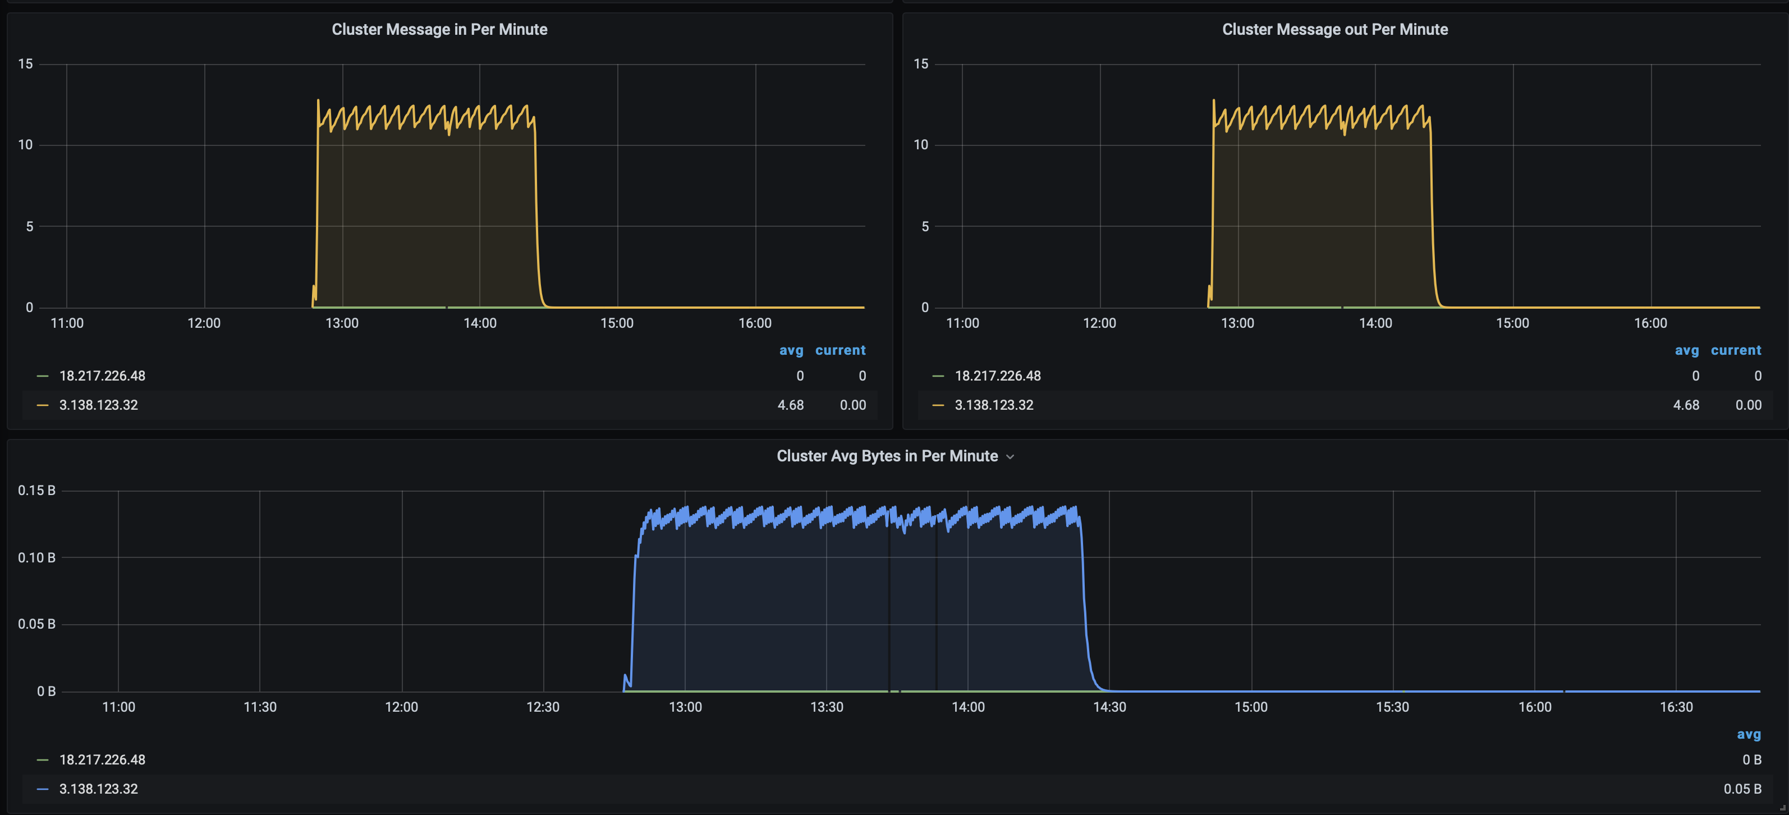The height and width of the screenshot is (815, 1789).
Task: Click yellow color dash for 3.138.123.32 in Message in
Action: click(42, 405)
